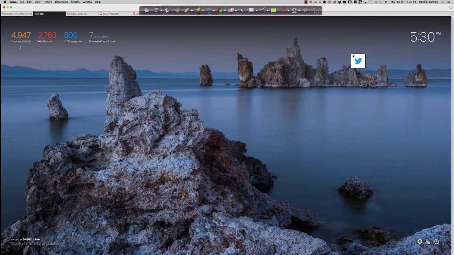Select red-green shapes tool in annotation toolbar
The height and width of the screenshot is (255, 454).
[220, 11]
